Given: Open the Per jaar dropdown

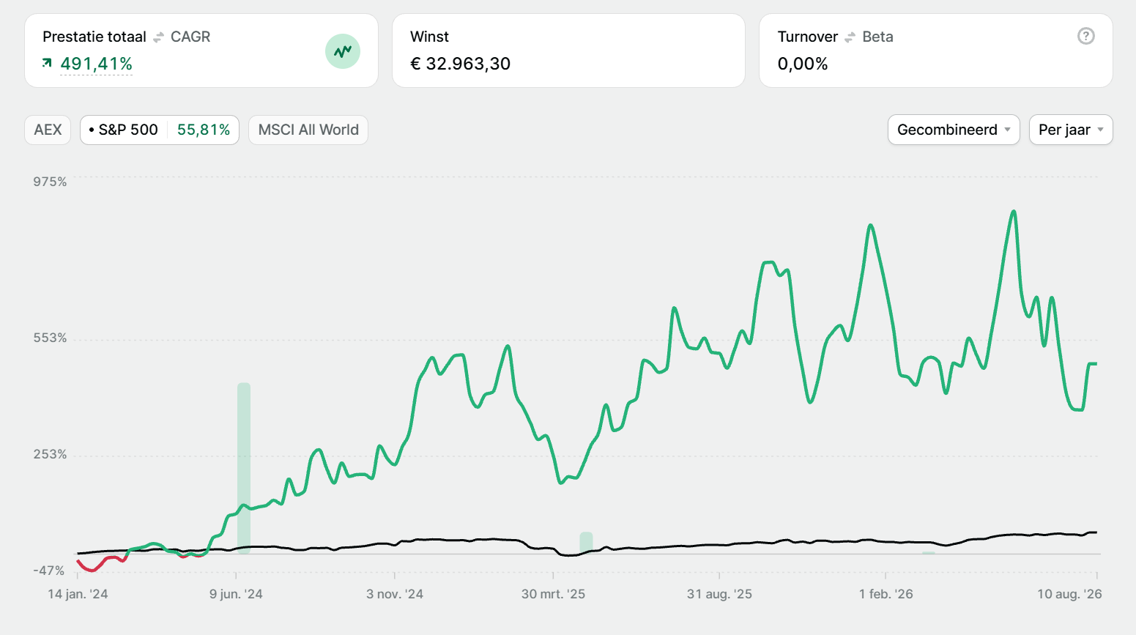Looking at the screenshot, I should (1071, 130).
